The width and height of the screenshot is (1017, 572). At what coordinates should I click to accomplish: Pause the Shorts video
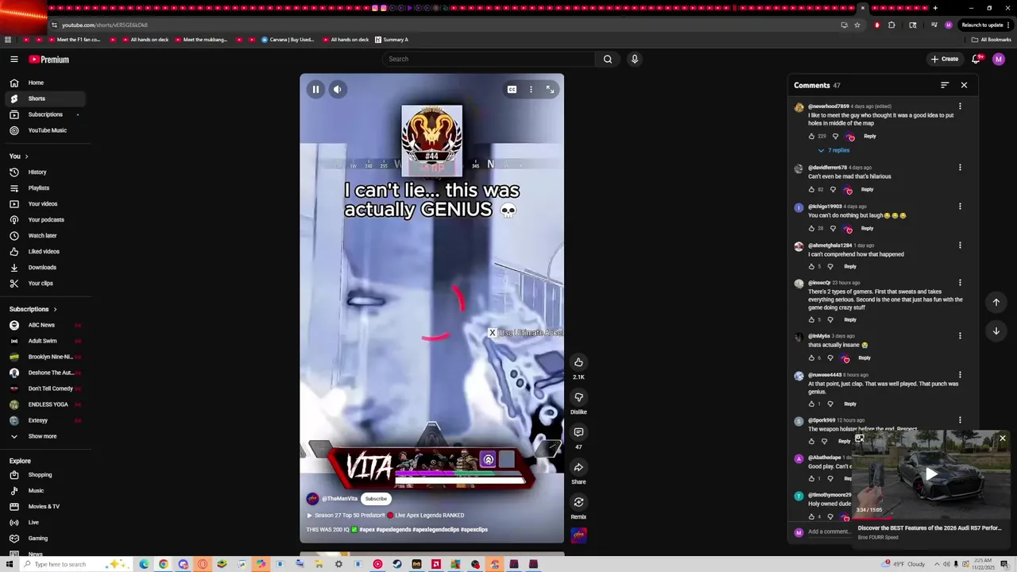315,90
